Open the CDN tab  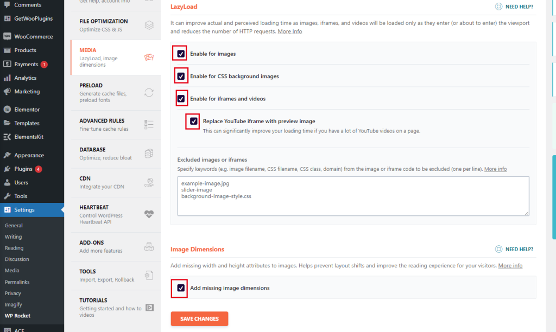[x=116, y=182]
